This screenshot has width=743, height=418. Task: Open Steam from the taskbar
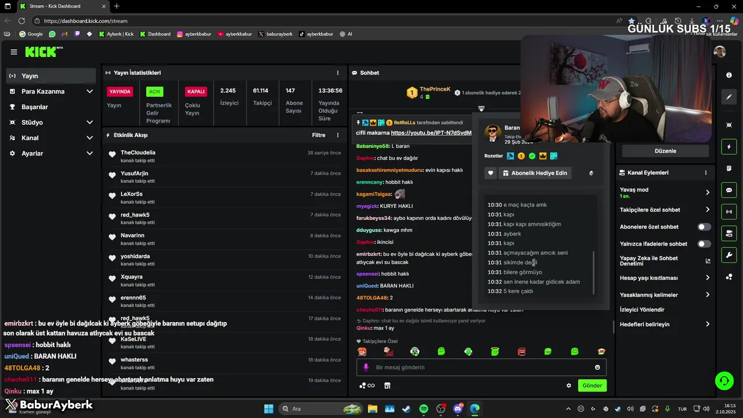point(406,409)
